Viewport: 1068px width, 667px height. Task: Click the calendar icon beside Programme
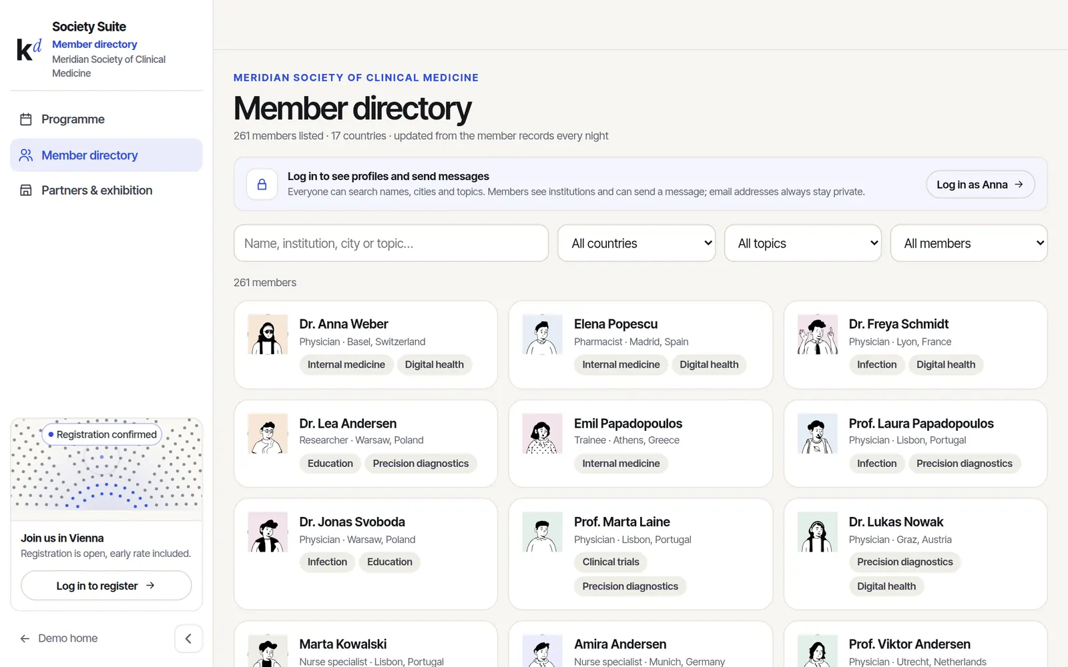[x=26, y=119]
